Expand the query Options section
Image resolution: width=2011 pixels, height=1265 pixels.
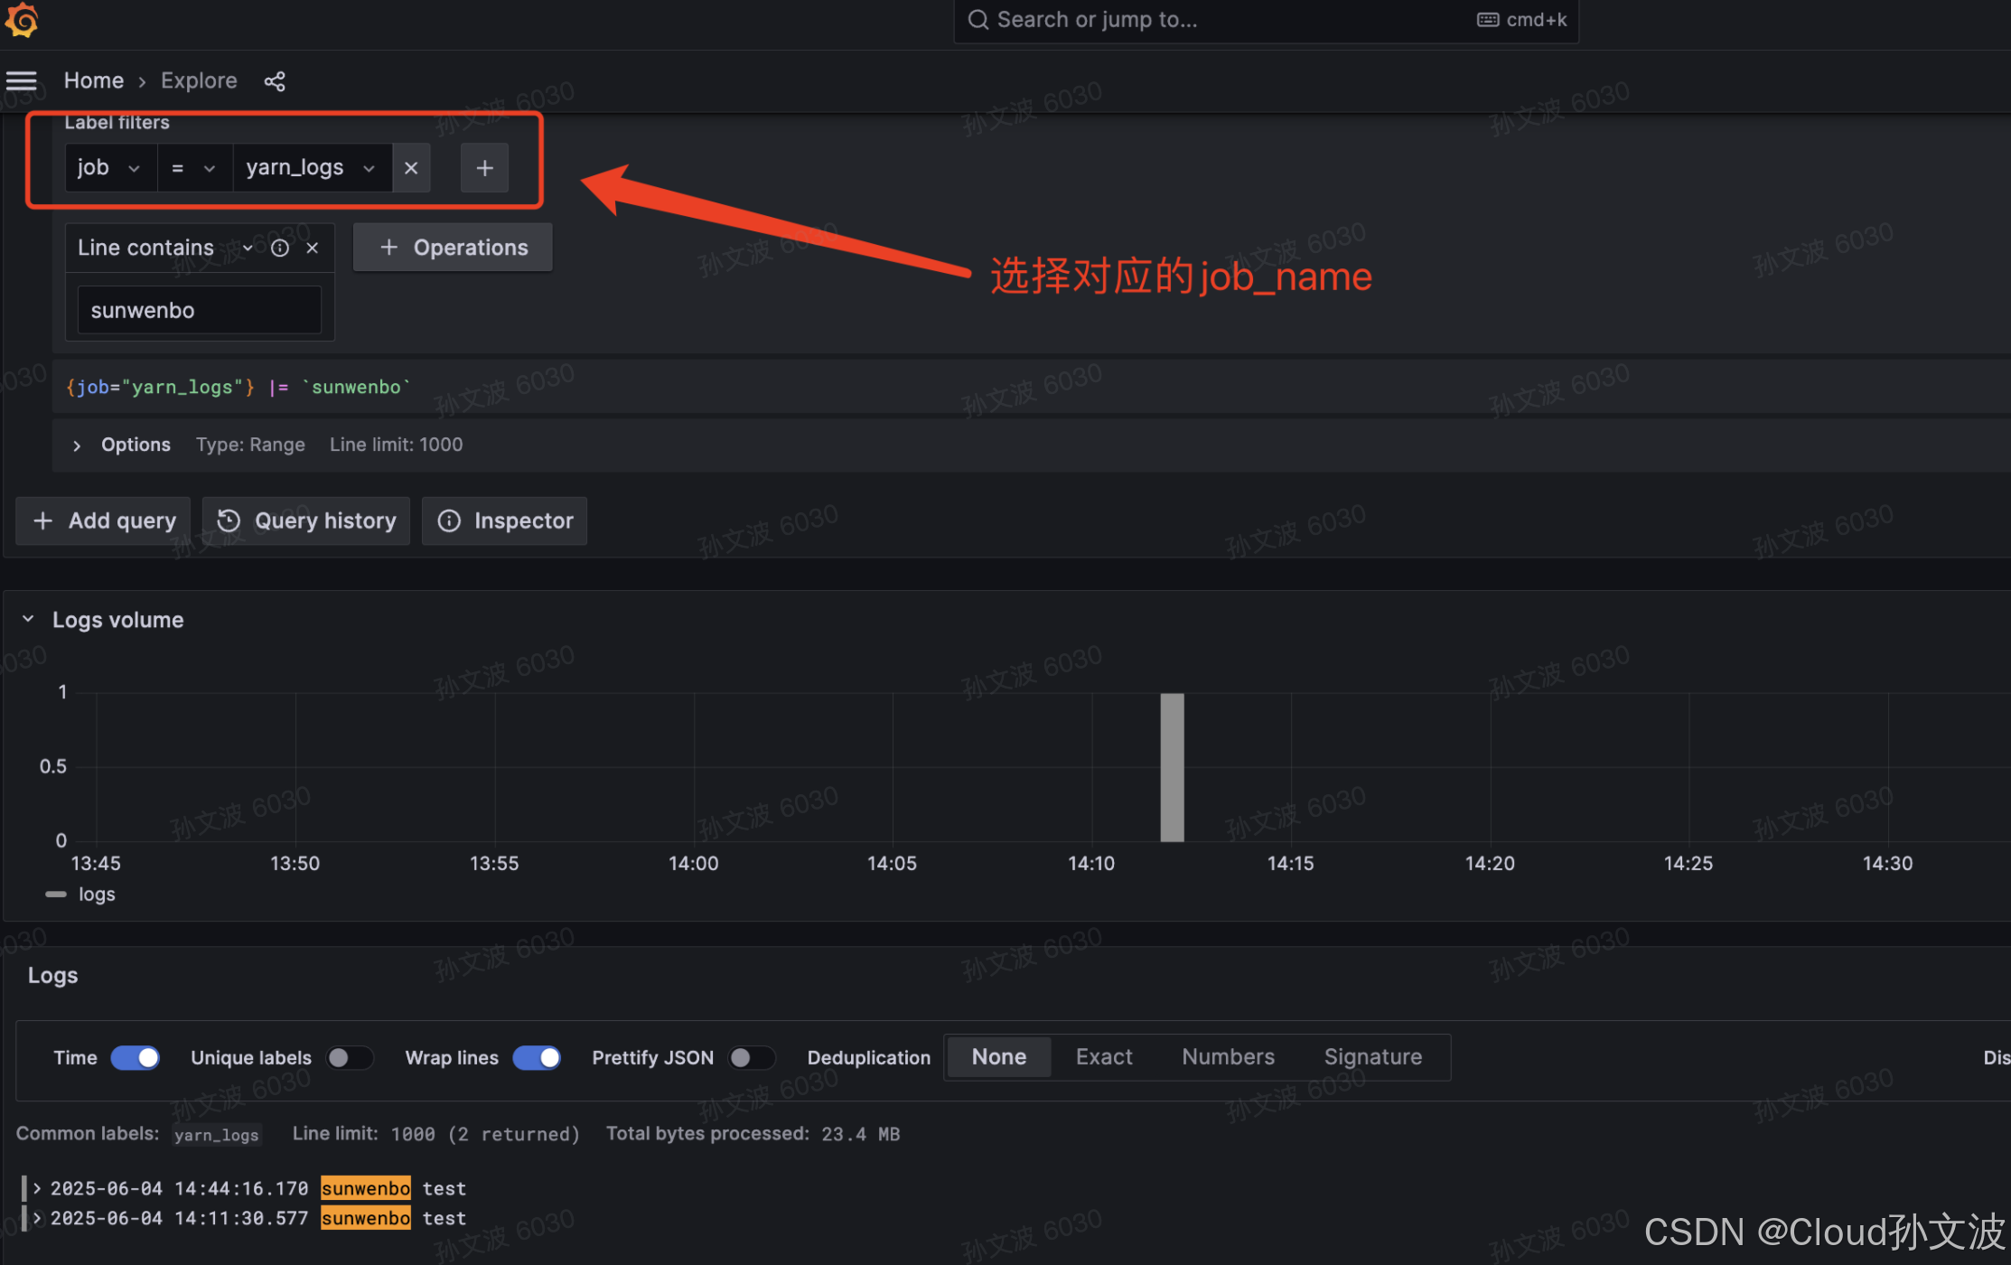coord(78,445)
